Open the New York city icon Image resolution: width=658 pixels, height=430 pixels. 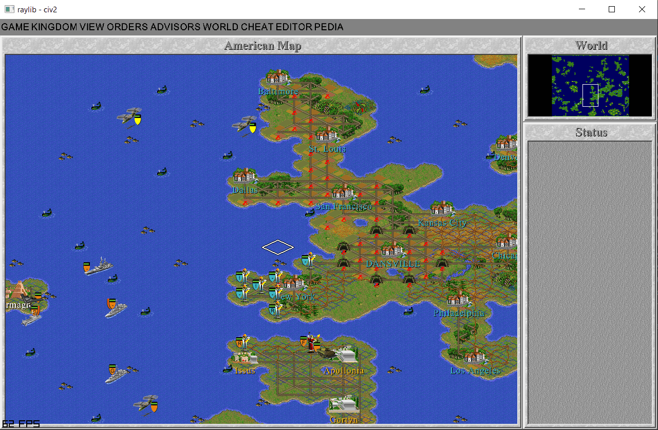[294, 282]
